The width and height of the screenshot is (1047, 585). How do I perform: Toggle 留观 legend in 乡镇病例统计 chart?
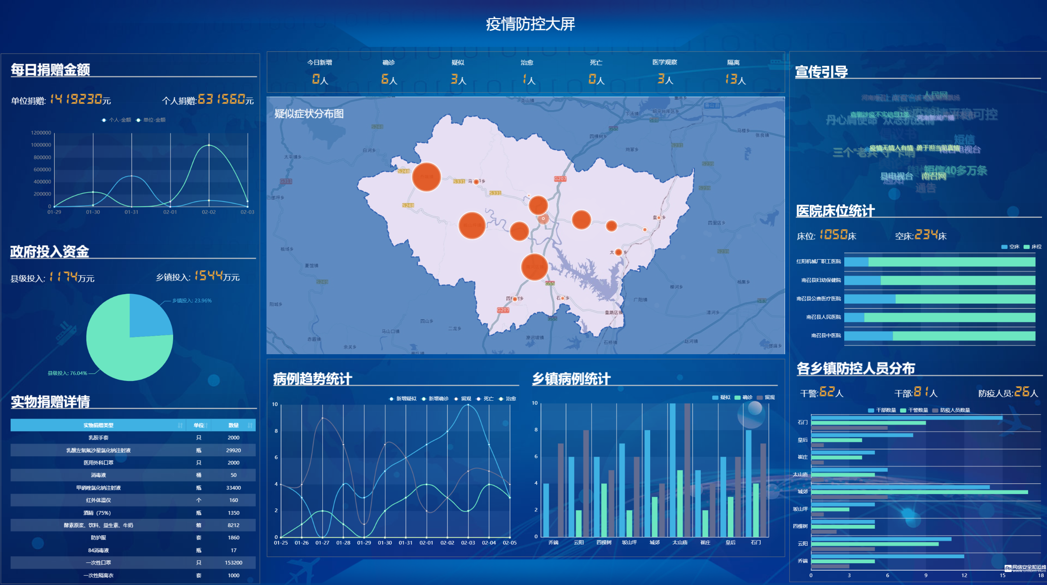(x=766, y=397)
